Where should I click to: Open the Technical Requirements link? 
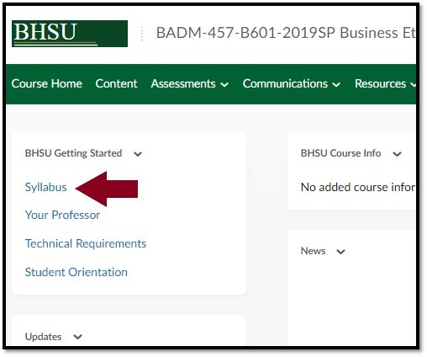coord(86,243)
